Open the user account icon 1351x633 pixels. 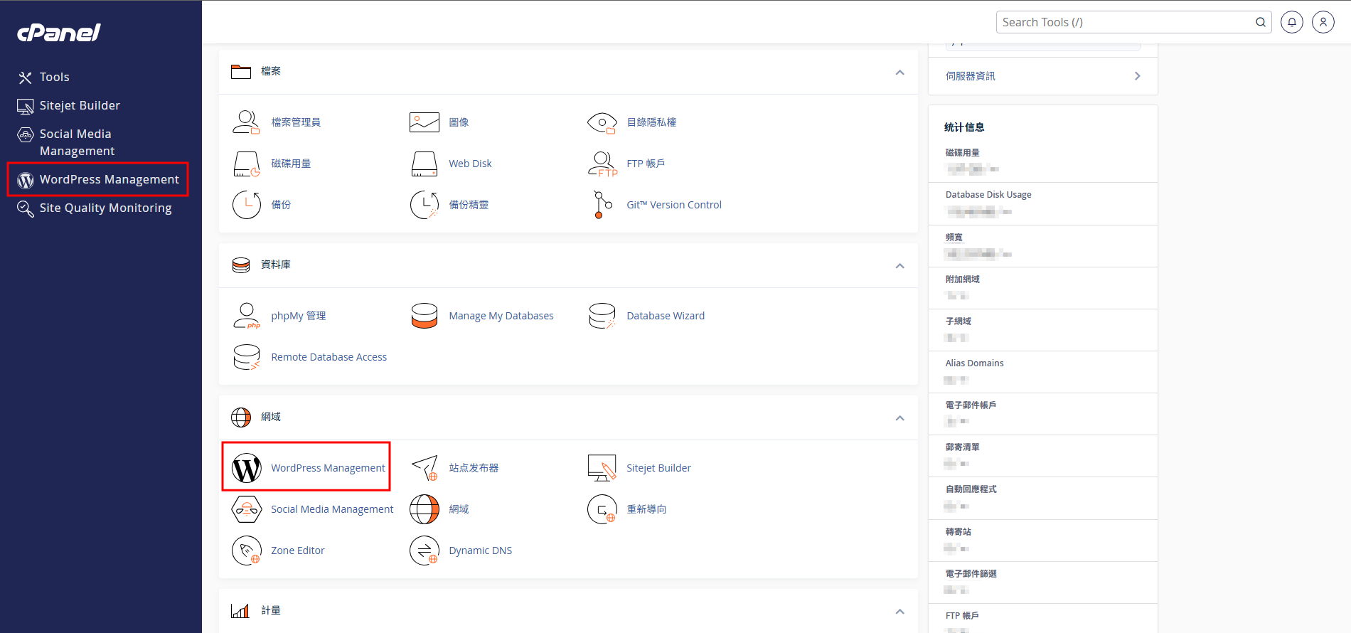click(1323, 22)
